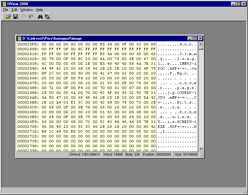
Task: Maximize the honeypot image document window
Action: 195,38
